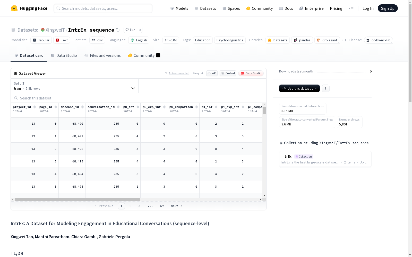Click the Croissant library tag
The height and width of the screenshot is (257, 412).
click(x=327, y=40)
